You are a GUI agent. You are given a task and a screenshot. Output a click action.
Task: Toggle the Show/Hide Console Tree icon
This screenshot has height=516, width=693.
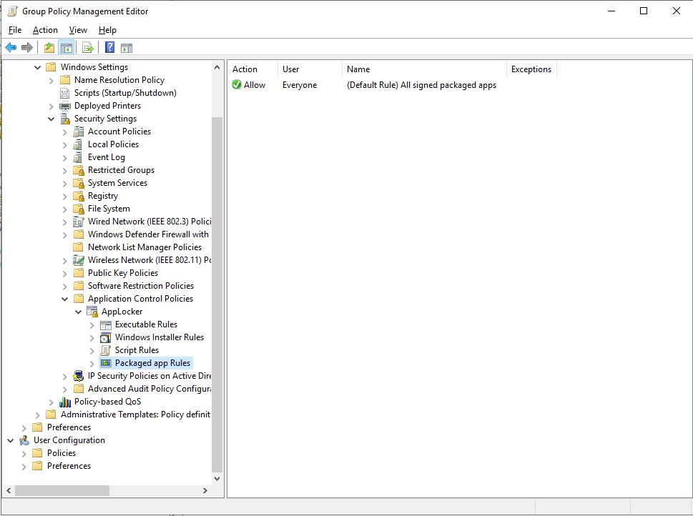(x=67, y=47)
